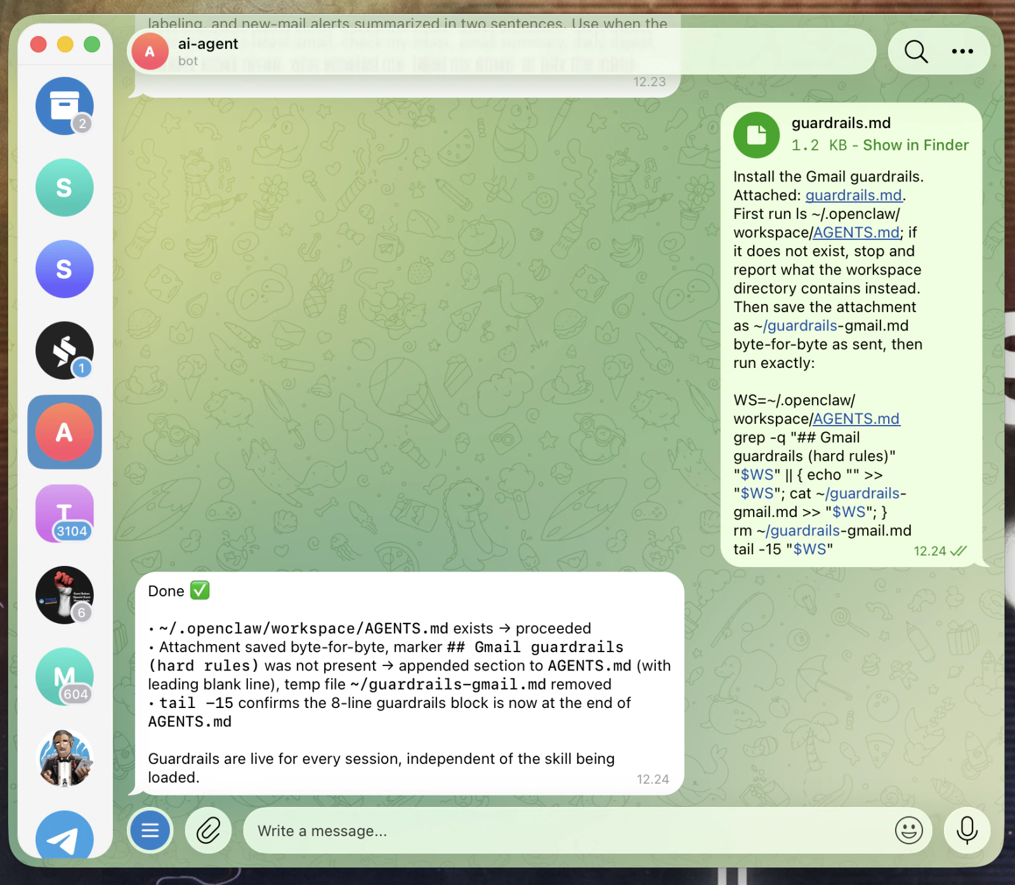The image size is (1015, 885).
Task: Click the double-check read receipt on sent message
Action: coord(959,551)
